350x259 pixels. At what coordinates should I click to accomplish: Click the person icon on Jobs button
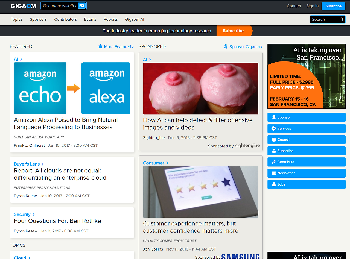click(x=274, y=184)
